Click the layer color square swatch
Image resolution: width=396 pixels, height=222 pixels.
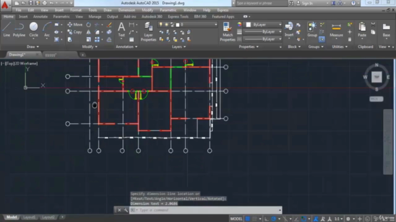click(x=178, y=25)
